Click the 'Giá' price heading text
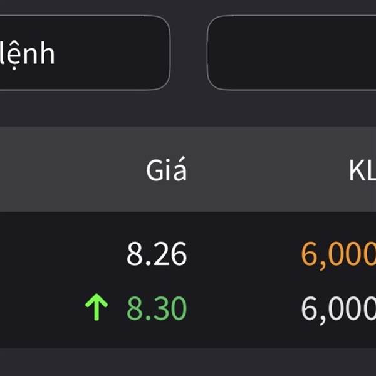This screenshot has width=376, height=376. (x=166, y=169)
